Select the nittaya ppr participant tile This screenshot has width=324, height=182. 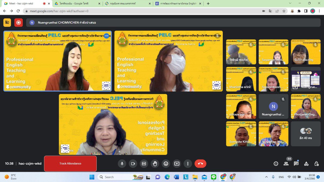(x=241, y=107)
